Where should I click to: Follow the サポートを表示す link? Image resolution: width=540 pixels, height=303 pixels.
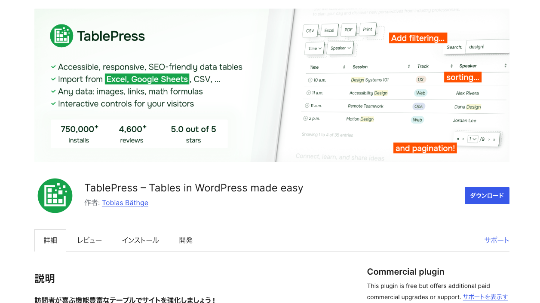point(485,297)
